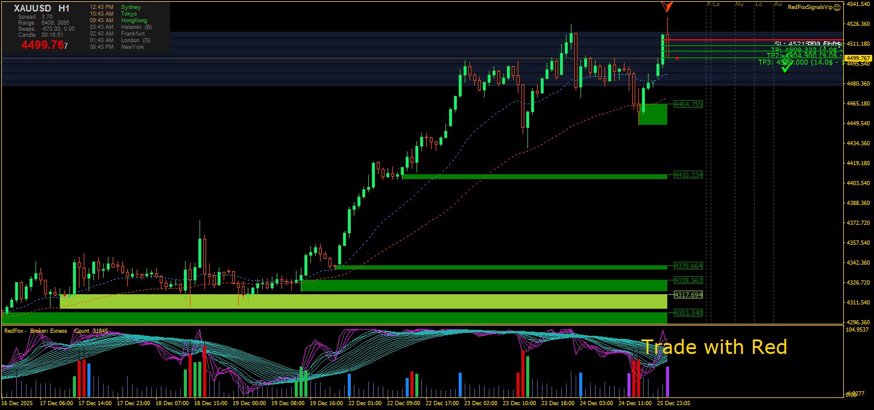Click the green TP3 checkmark icon
This screenshot has width=874, height=410.
tap(785, 69)
